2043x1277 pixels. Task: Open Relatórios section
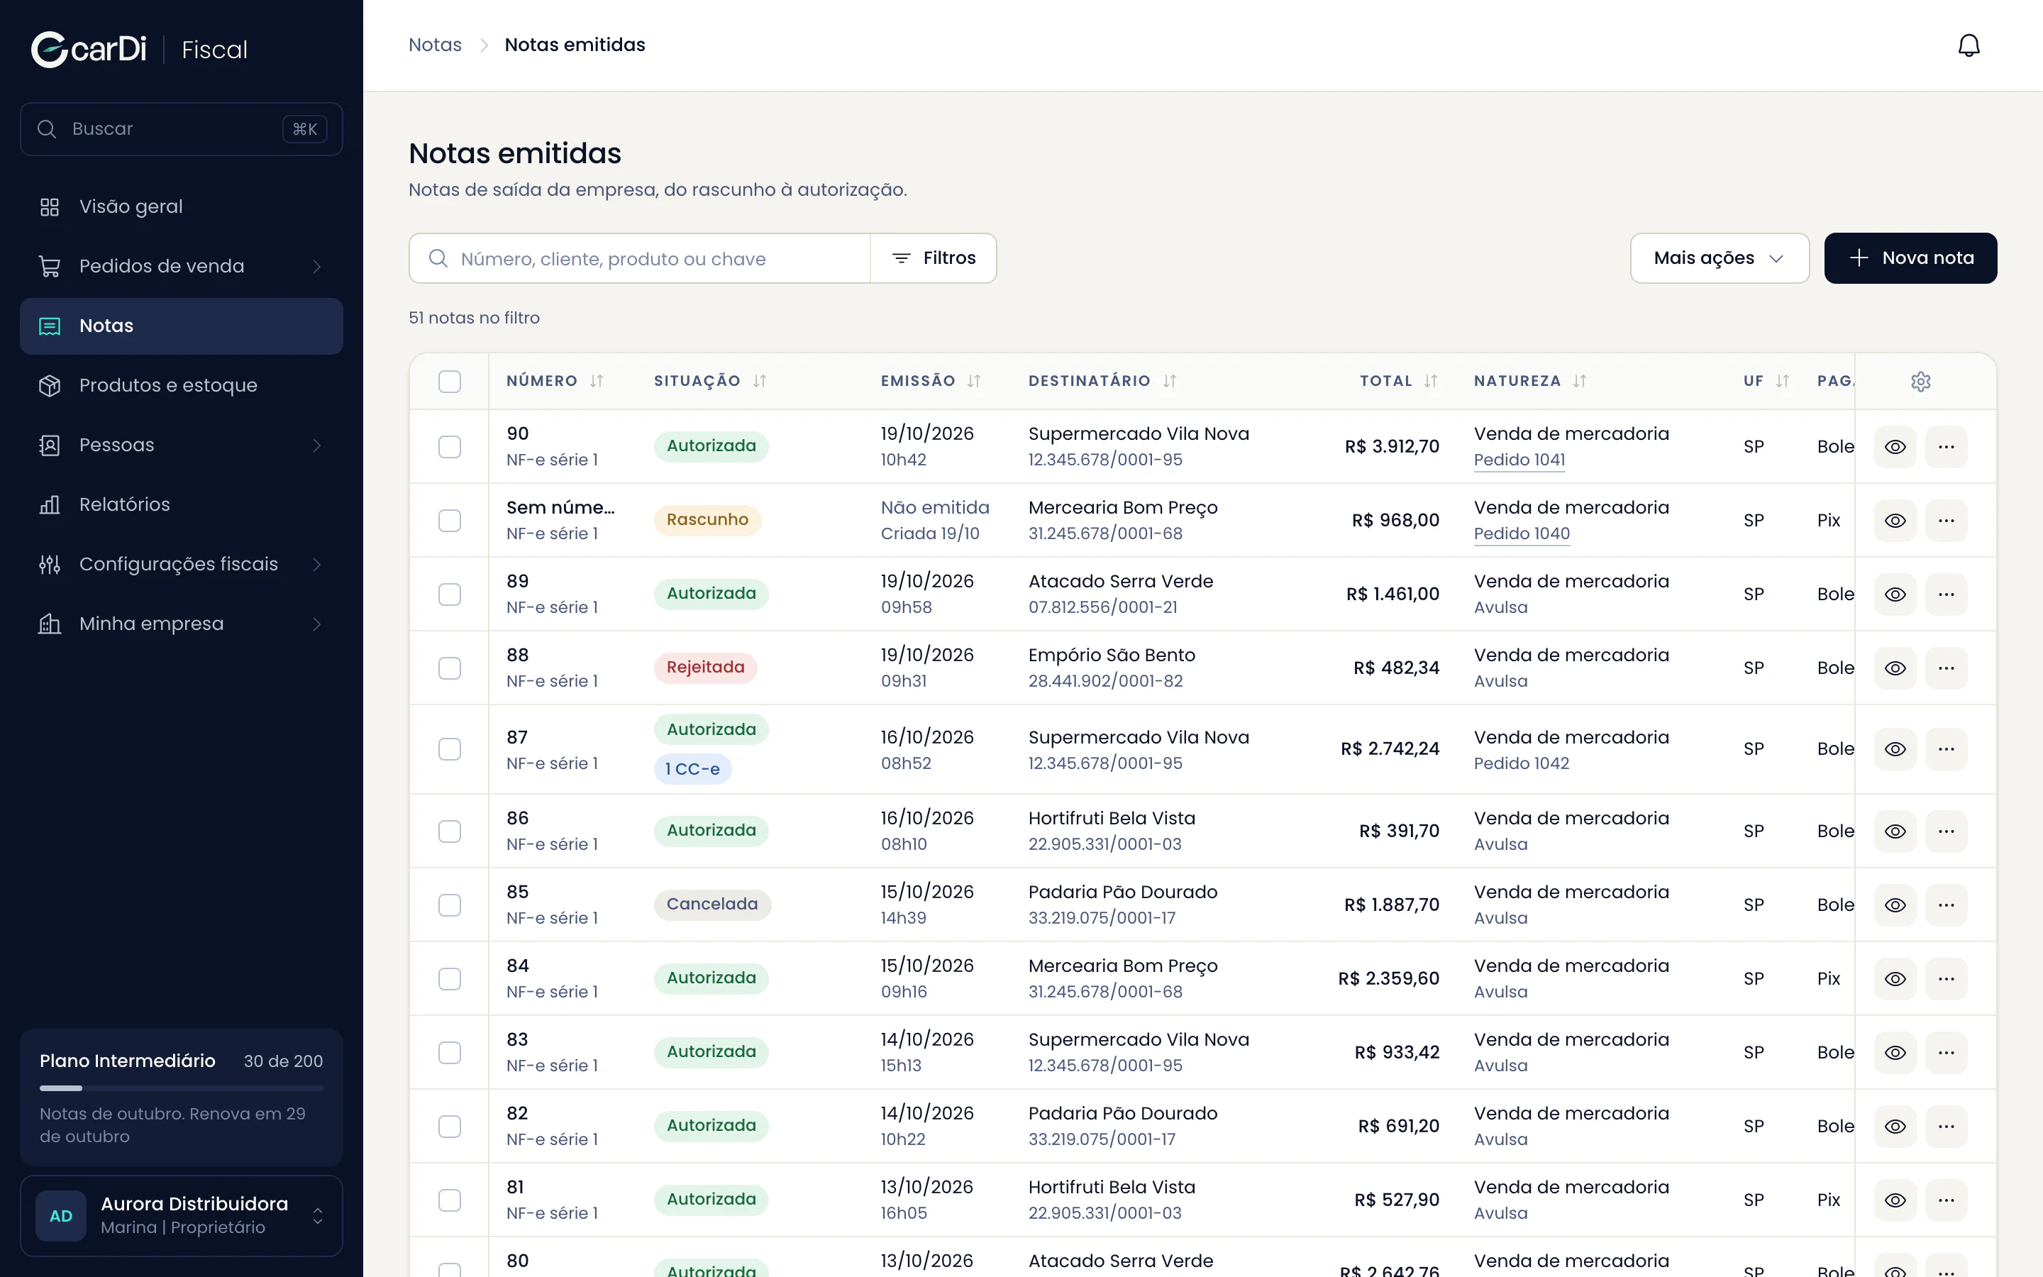[x=182, y=505]
